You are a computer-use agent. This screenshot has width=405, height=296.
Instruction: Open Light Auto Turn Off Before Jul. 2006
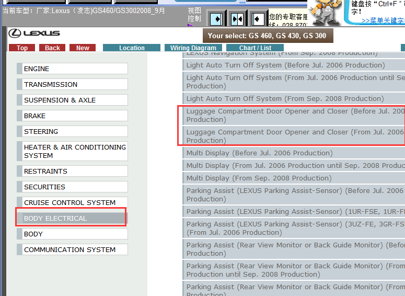[x=294, y=65]
